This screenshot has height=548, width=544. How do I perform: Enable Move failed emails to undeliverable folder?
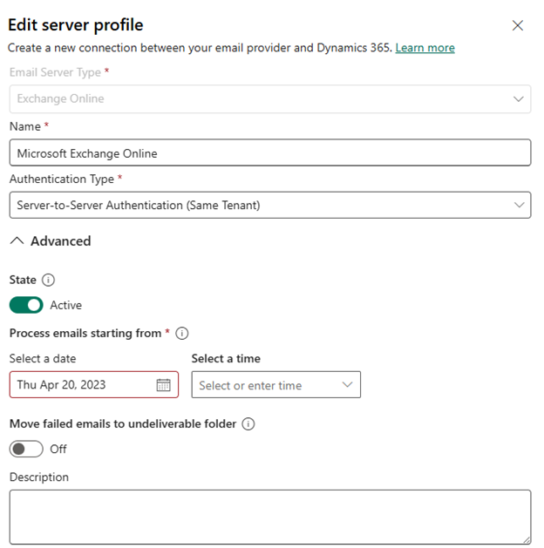click(x=26, y=449)
